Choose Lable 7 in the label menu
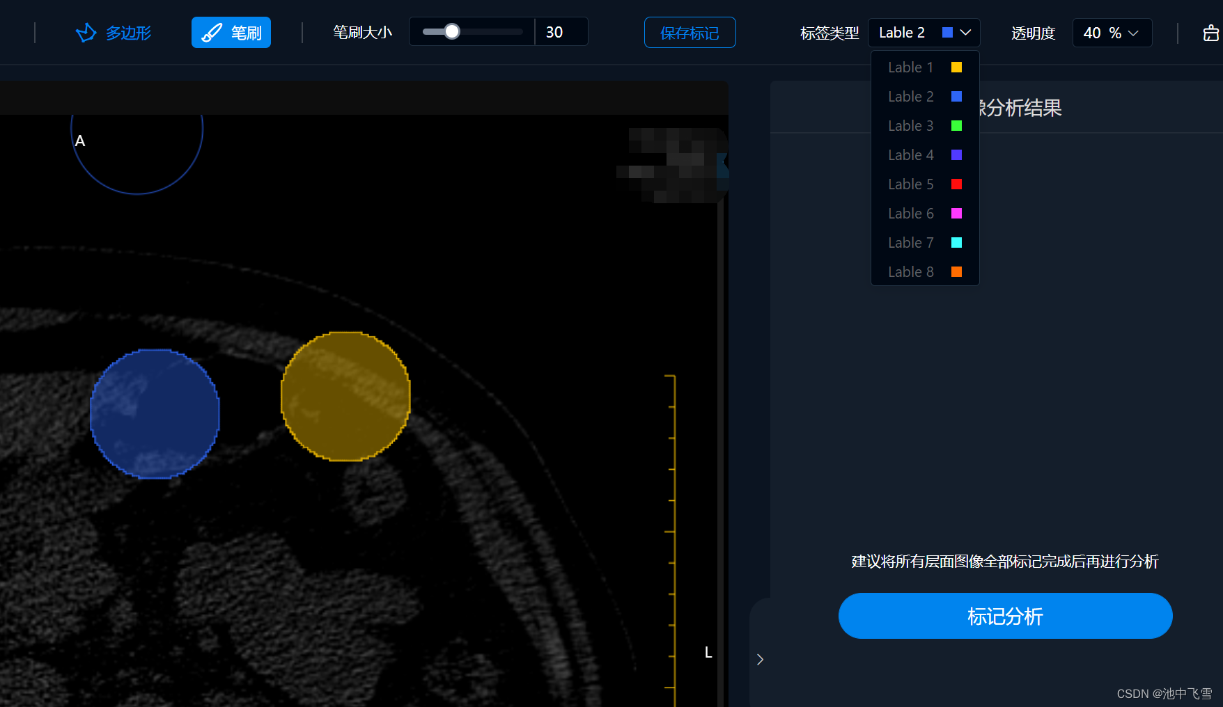 tap(910, 242)
